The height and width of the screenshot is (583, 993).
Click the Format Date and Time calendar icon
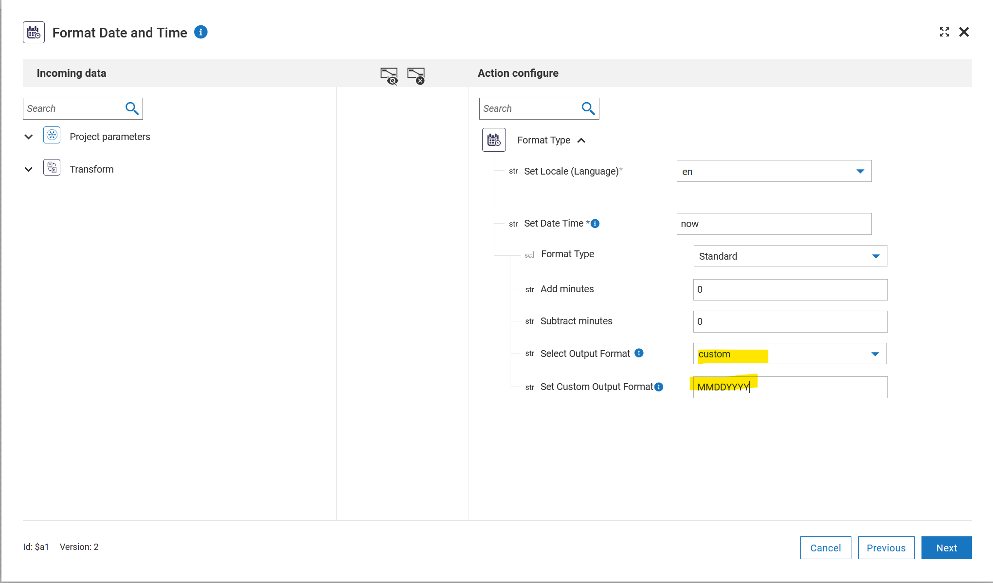[34, 32]
